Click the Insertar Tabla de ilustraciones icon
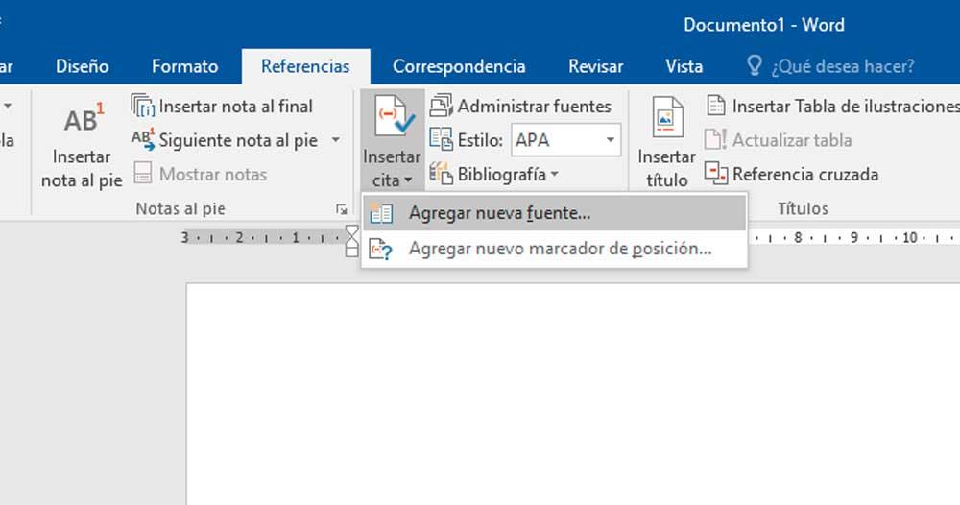The width and height of the screenshot is (960, 505). (716, 106)
